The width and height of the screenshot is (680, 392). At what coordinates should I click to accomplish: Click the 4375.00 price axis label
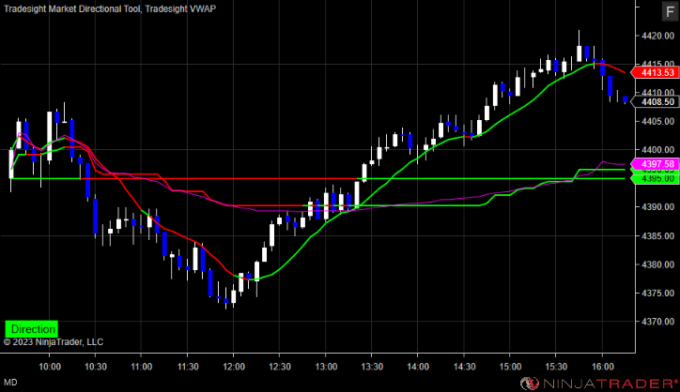657,294
